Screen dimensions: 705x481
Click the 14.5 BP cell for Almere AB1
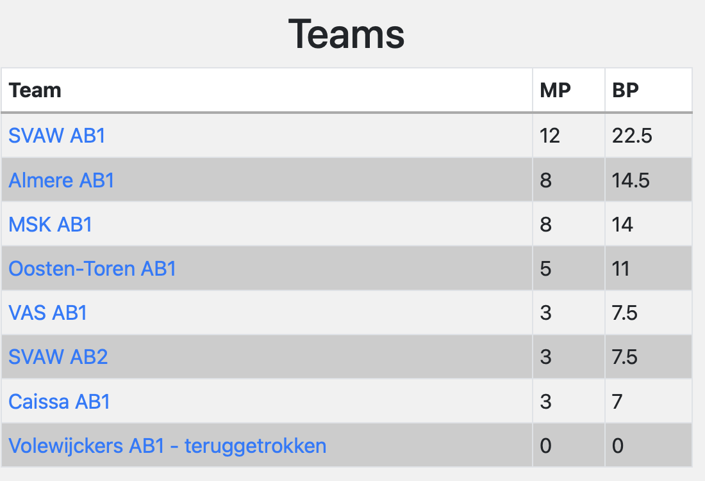[631, 180]
